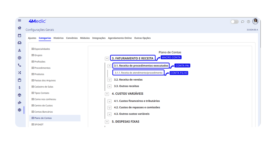The width and height of the screenshot is (276, 144).
Task: Open the chat bubble icon
Action: pyautogui.click(x=243, y=22)
